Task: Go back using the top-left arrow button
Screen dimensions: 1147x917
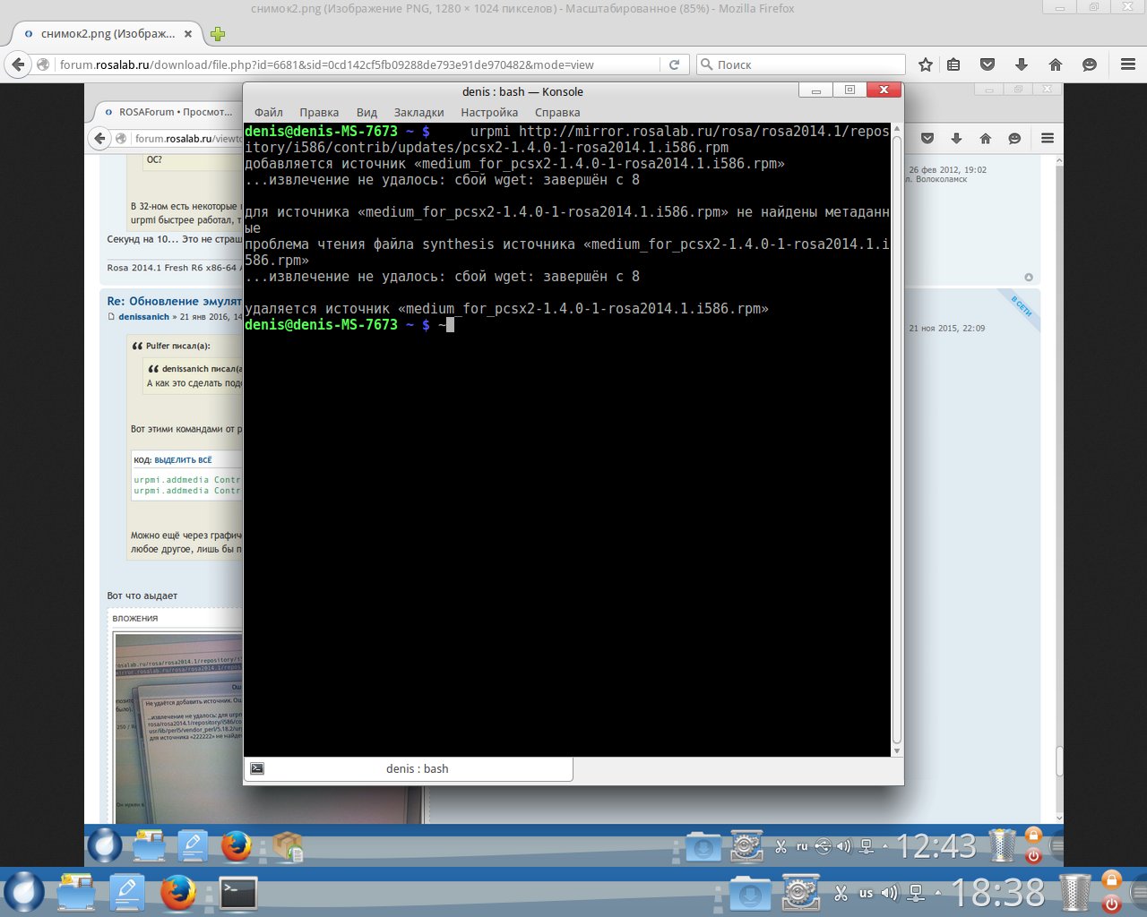Action: click(x=17, y=64)
